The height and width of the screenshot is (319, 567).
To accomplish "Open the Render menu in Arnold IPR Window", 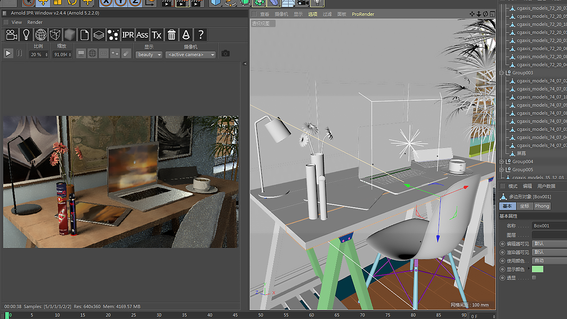I will [x=35, y=22].
